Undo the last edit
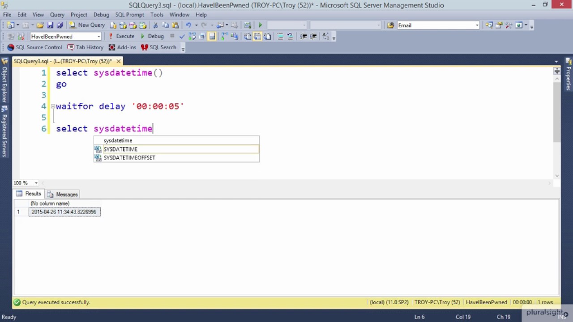The width and height of the screenshot is (573, 322). pyautogui.click(x=188, y=25)
